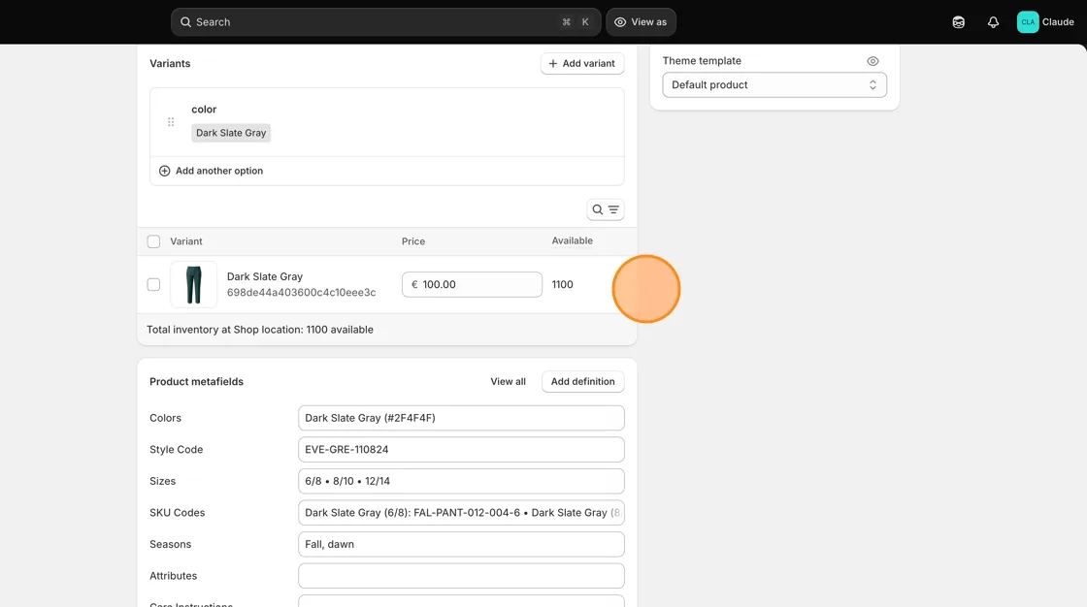Click the Product metafields heading

tap(196, 381)
